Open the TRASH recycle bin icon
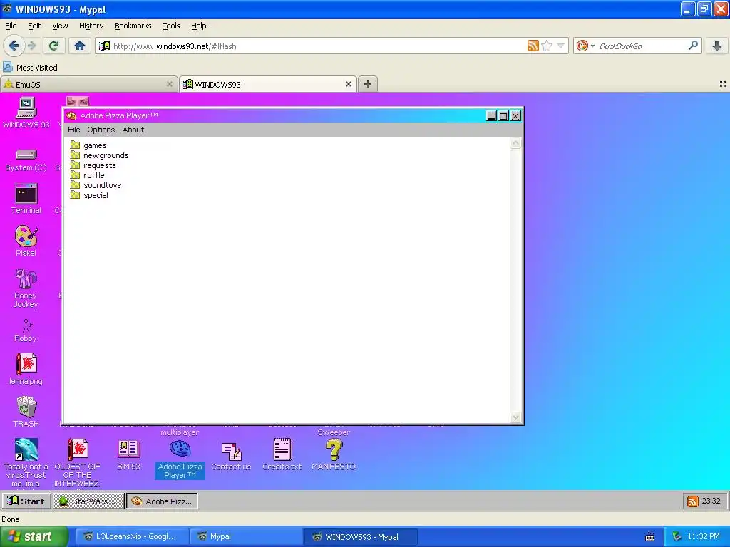The image size is (730, 547). (x=26, y=412)
